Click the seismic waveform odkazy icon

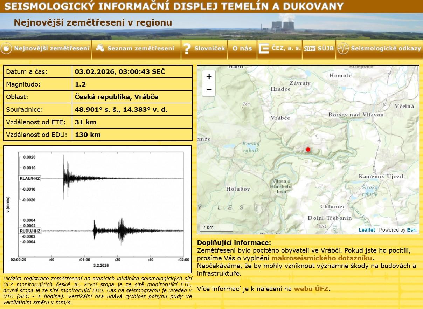342,49
